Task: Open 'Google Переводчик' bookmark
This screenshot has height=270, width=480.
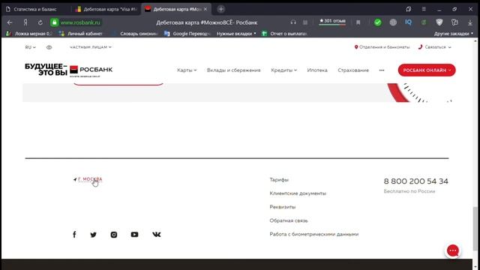Action: 187,34
